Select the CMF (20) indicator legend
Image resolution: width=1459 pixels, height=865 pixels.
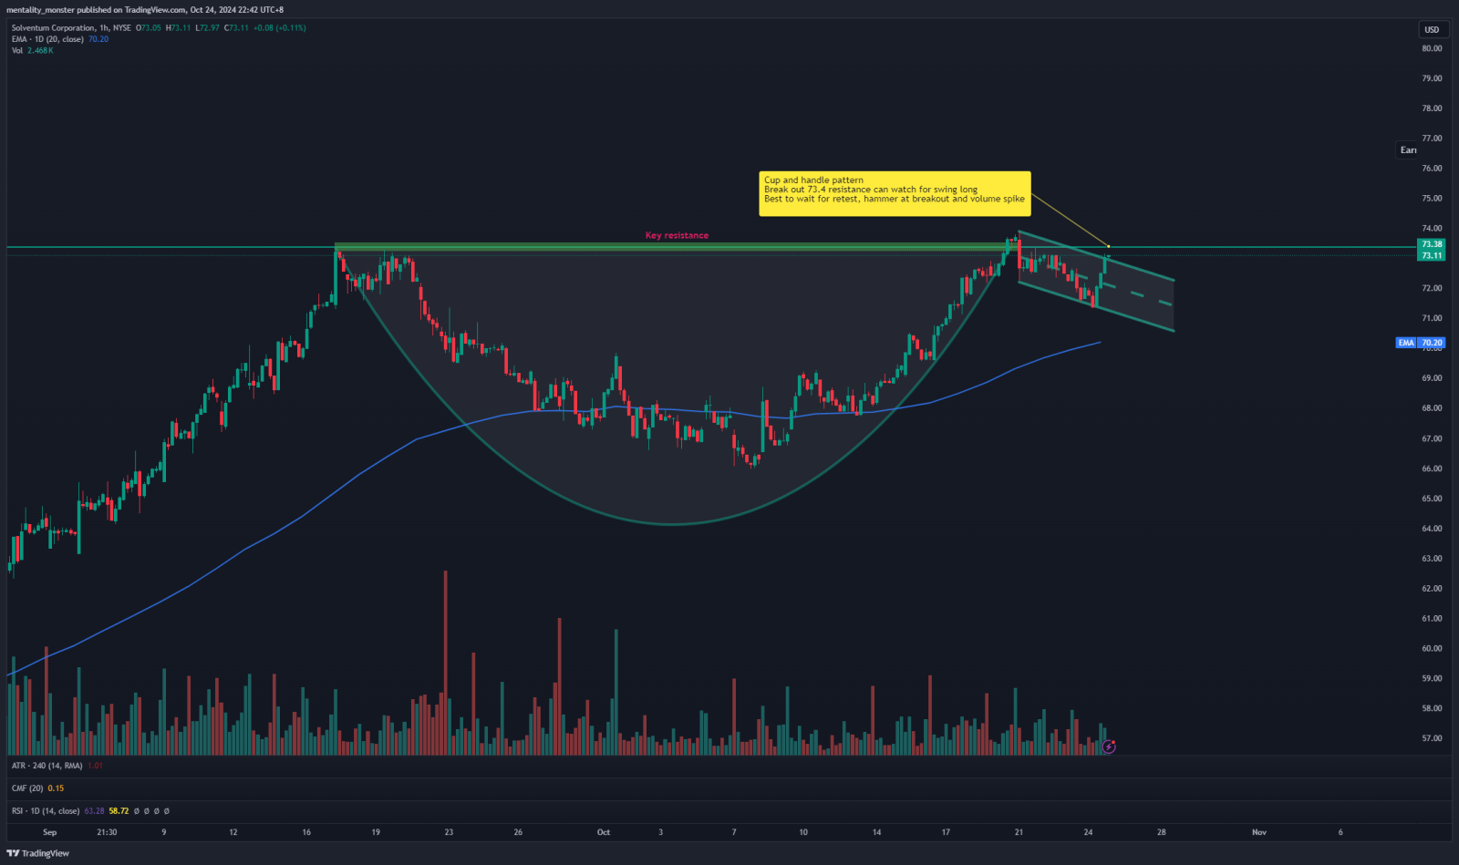coord(27,788)
